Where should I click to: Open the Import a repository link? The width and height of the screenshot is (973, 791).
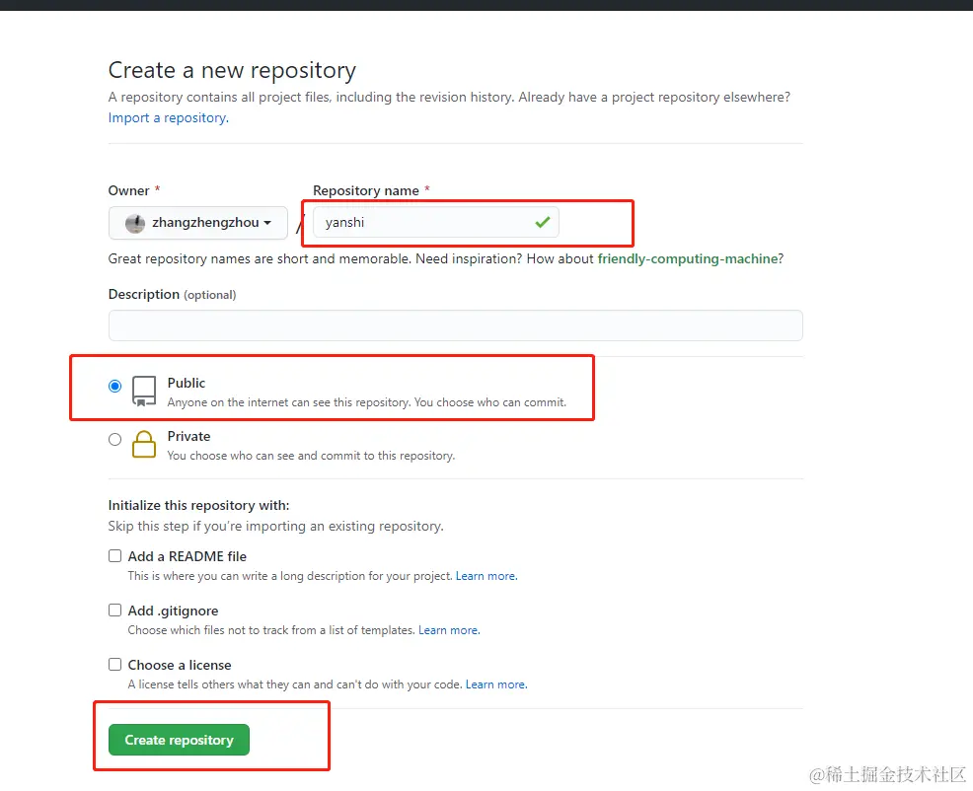pyautogui.click(x=168, y=117)
